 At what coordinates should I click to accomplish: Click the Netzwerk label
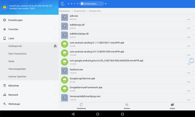coord(13,95)
